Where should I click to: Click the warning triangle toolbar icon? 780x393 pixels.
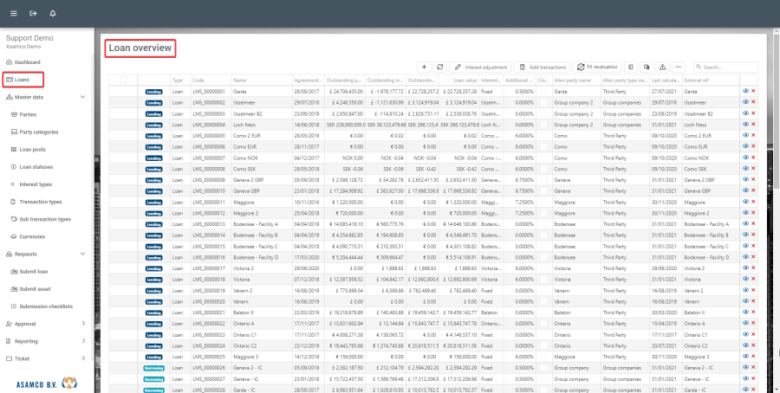click(x=662, y=67)
